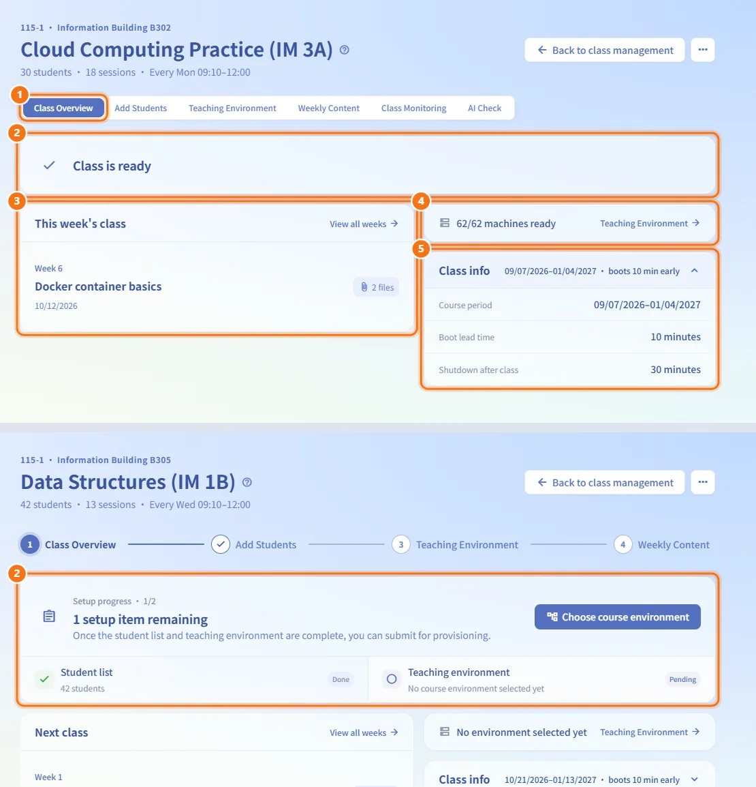Image resolution: width=756 pixels, height=787 pixels.
Task: Click the help icon beside Data Structures title
Action: point(247,482)
